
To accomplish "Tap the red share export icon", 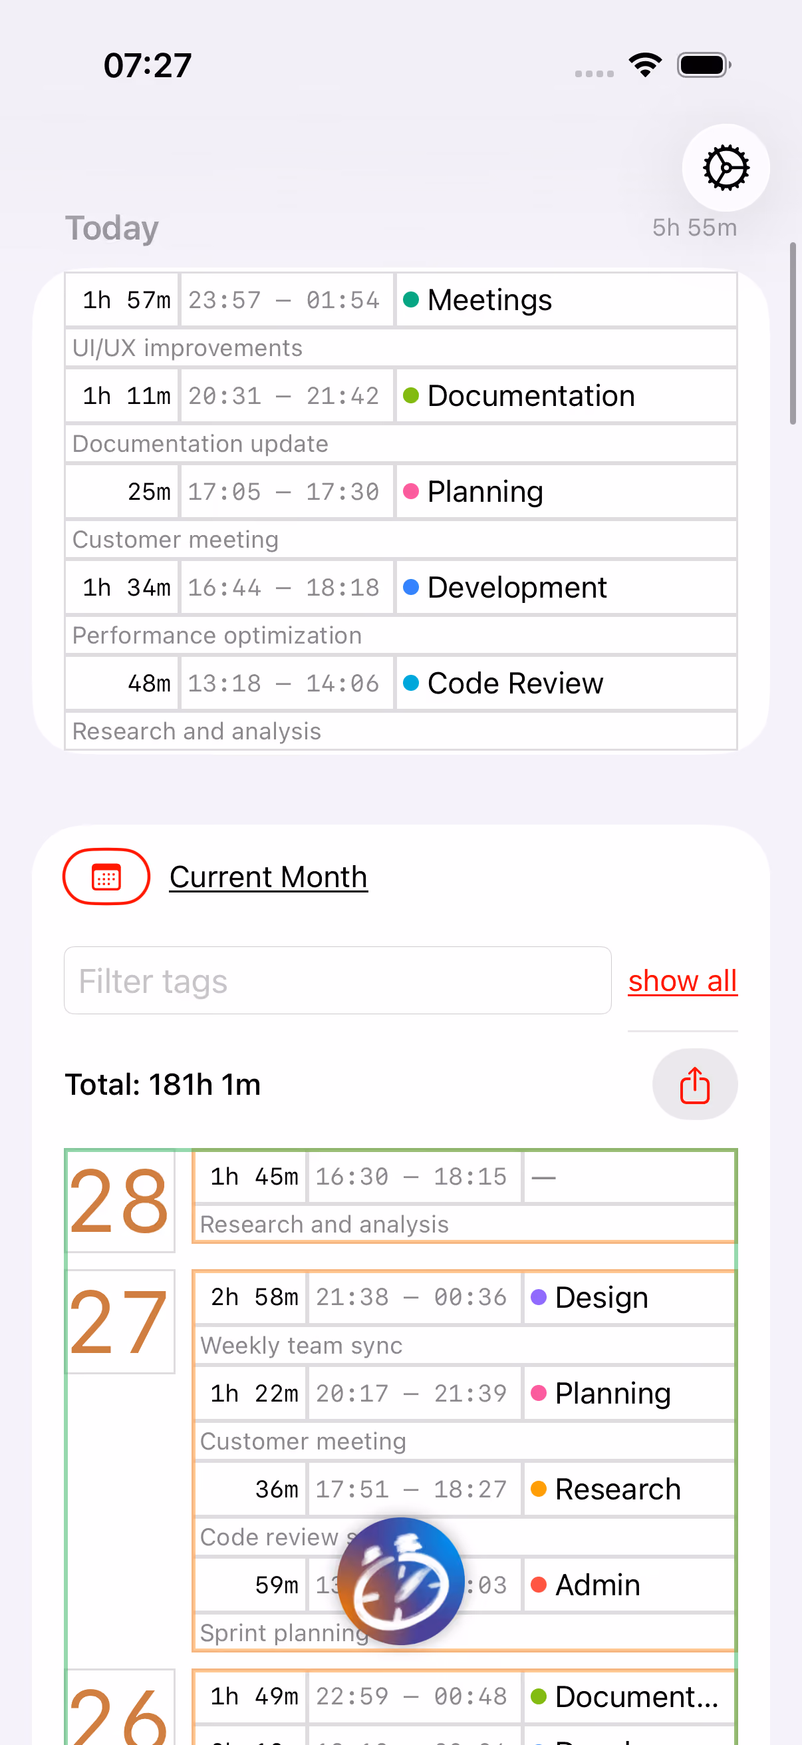I will tap(694, 1085).
